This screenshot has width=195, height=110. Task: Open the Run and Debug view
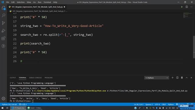(x=3, y=31)
